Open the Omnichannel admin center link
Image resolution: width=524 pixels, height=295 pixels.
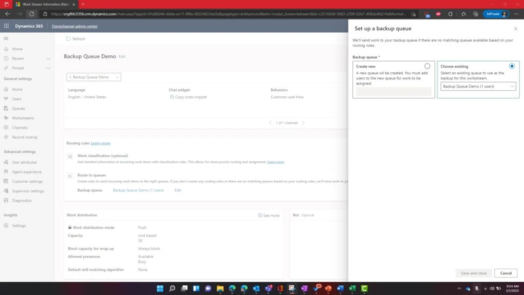pyautogui.click(x=75, y=26)
